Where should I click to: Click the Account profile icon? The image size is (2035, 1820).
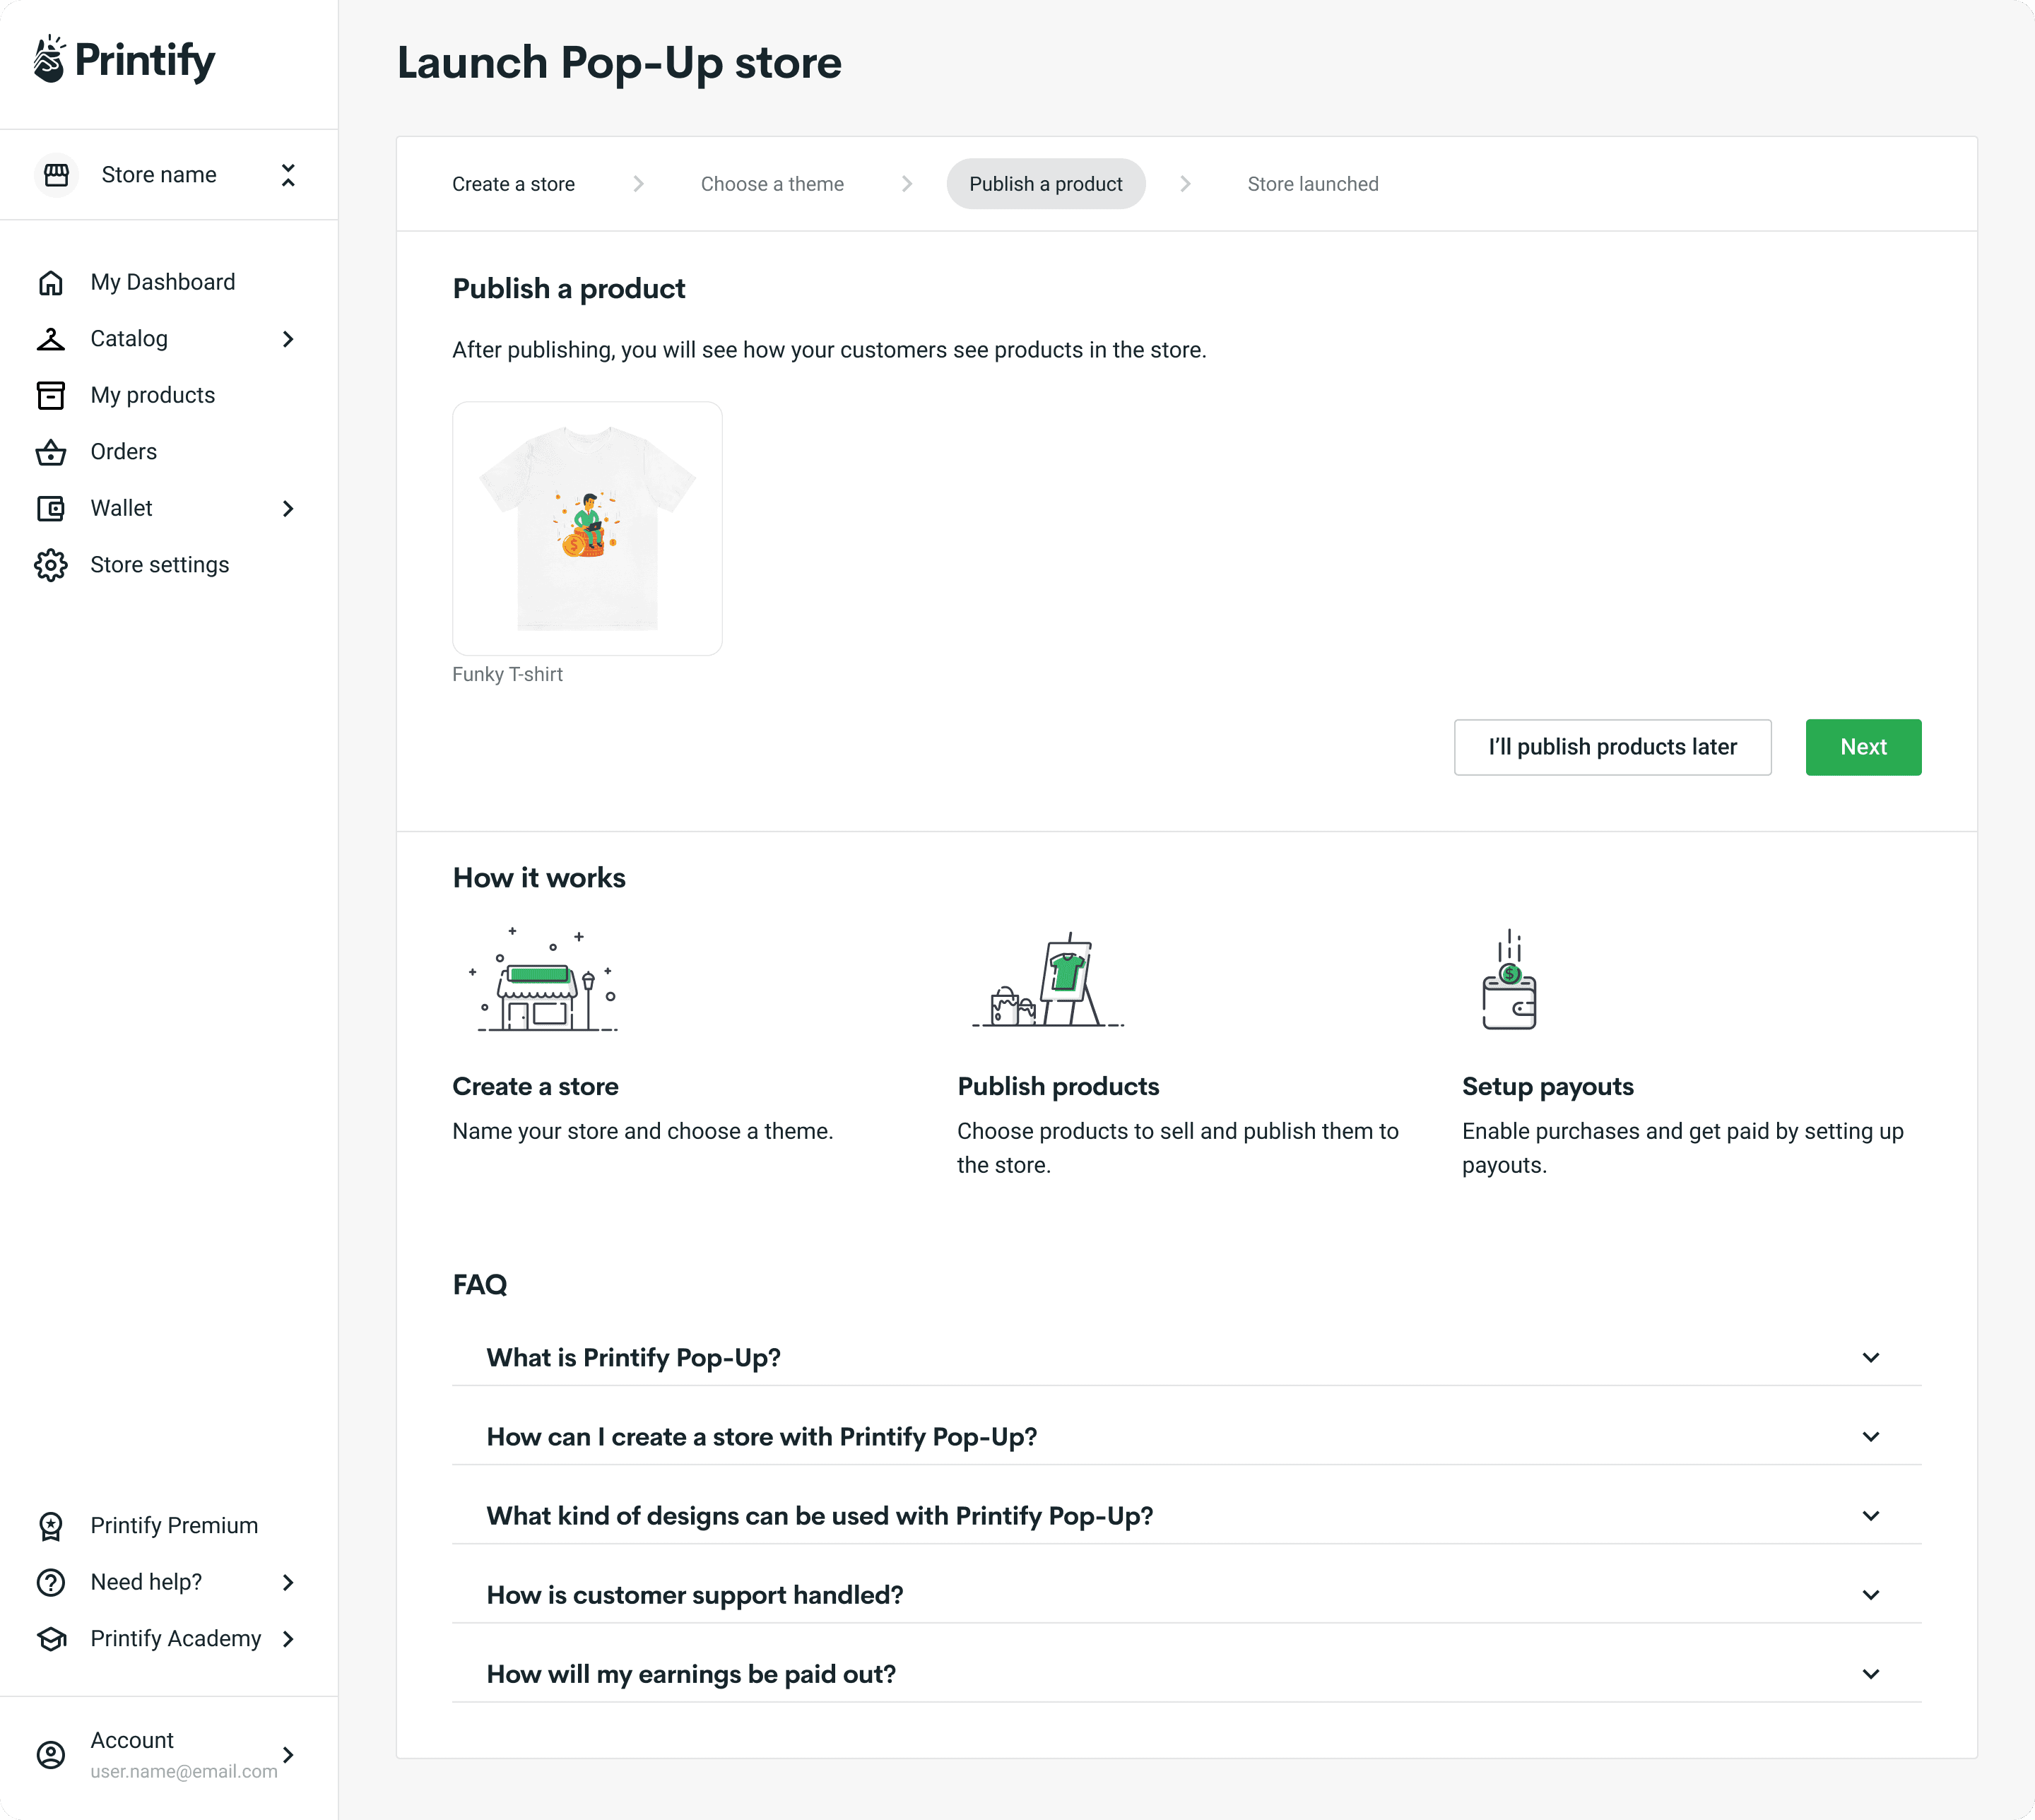pyautogui.click(x=51, y=1755)
